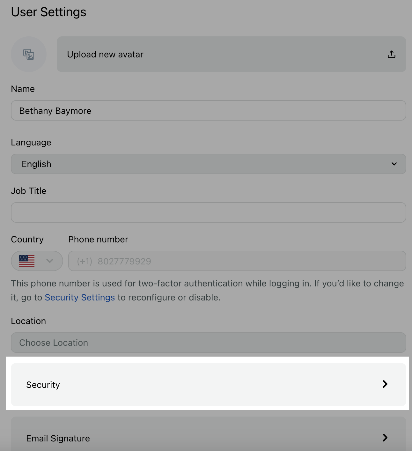Click the avatar image placeholder icon
Image resolution: width=412 pixels, height=451 pixels.
click(x=29, y=54)
